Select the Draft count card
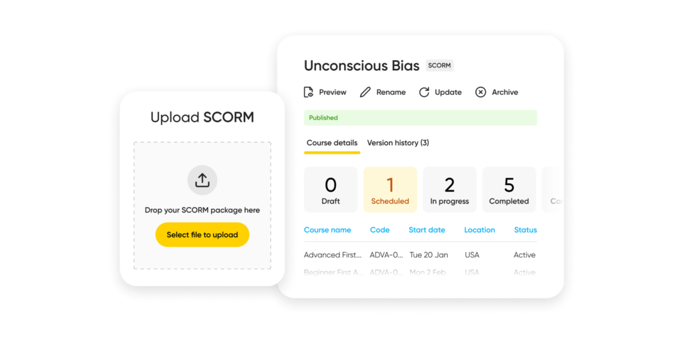 click(x=331, y=190)
